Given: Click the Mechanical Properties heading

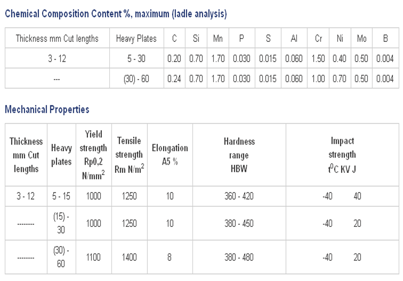Looking at the screenshot, I should pos(47,109).
